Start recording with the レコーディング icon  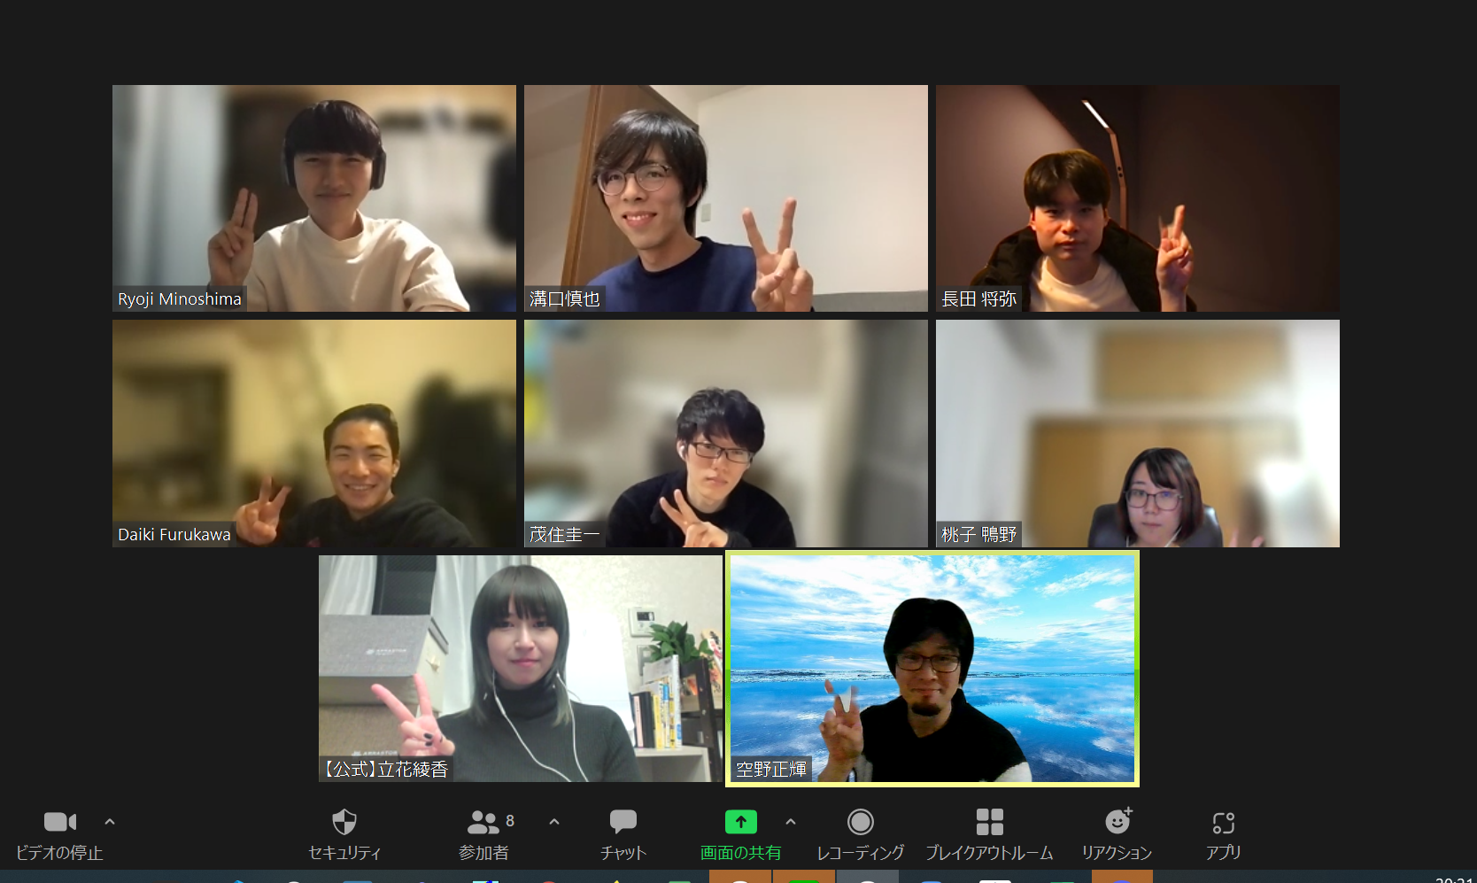(860, 823)
